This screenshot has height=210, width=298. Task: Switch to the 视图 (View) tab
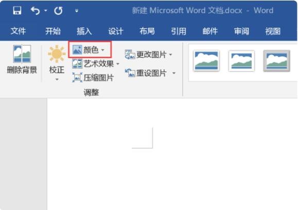[x=273, y=31]
